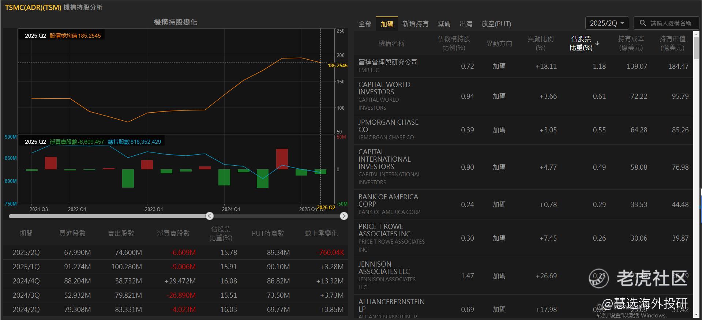The width and height of the screenshot is (702, 320).
Task: Select the 富達管理與研究公司 institution row
Action: coord(523,66)
